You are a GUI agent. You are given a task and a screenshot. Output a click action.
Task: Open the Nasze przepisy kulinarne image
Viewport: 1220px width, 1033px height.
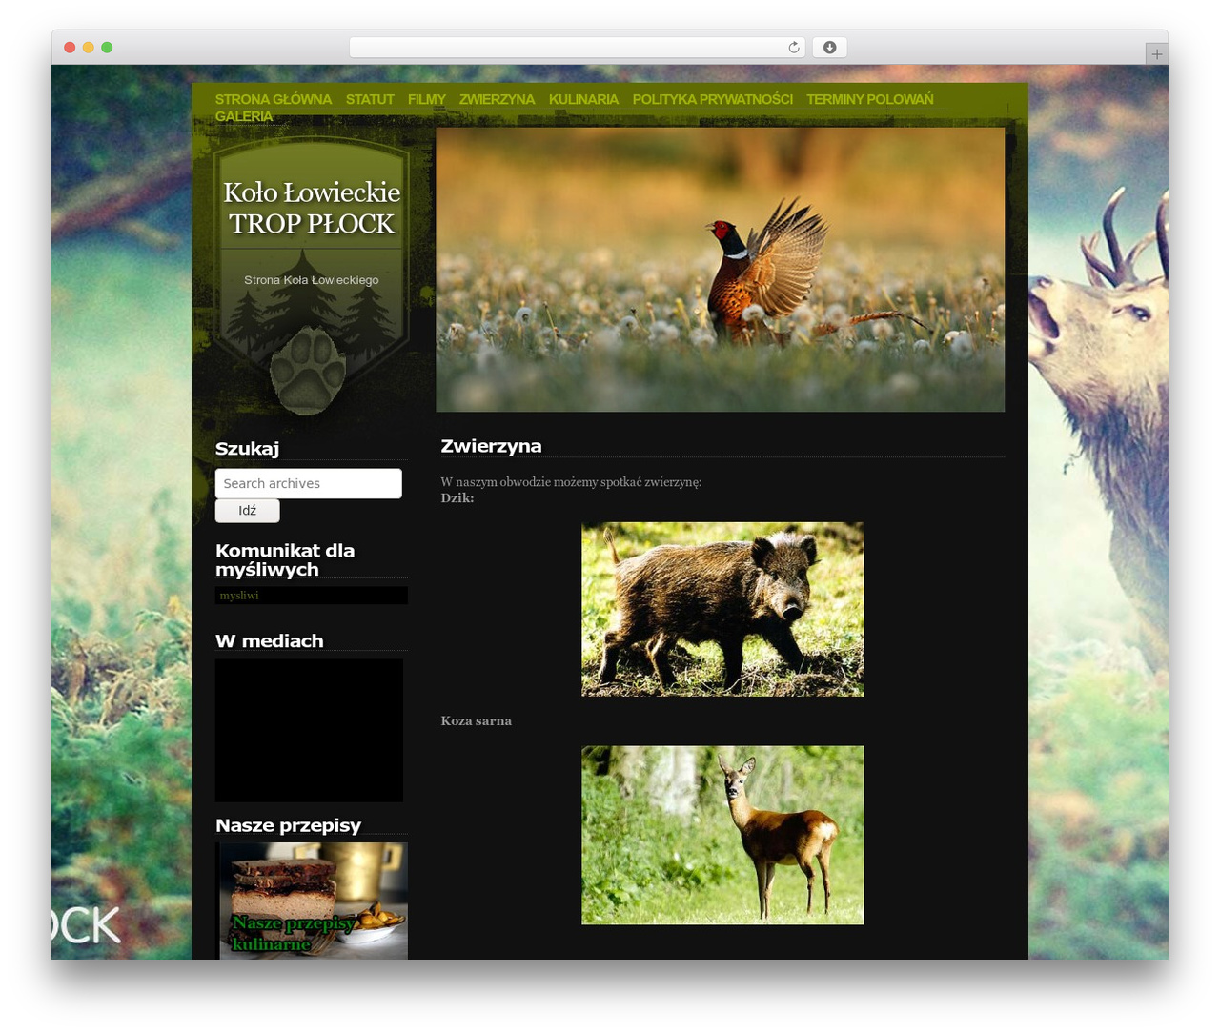pyautogui.click(x=314, y=901)
